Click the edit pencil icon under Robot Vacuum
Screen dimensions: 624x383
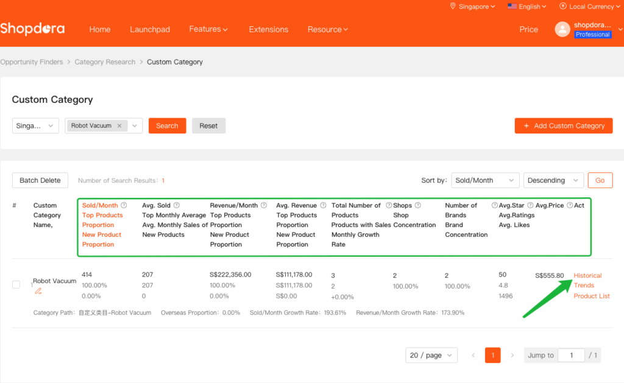coord(38,291)
